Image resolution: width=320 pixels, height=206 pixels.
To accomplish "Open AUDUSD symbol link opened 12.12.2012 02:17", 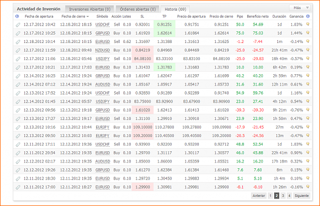I will pos(103,161).
